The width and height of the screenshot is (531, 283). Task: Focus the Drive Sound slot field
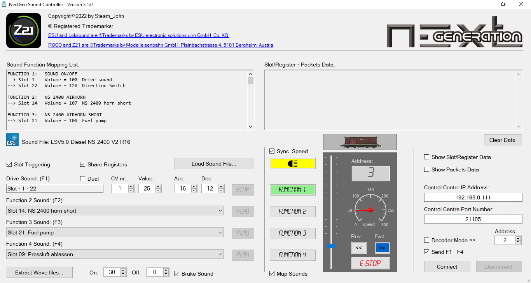coord(55,189)
